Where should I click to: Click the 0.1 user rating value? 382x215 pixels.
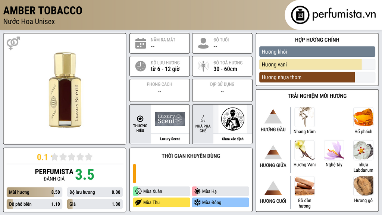coord(43,157)
